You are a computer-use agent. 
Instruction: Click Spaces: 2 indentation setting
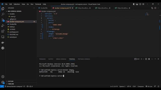coord(122,86)
